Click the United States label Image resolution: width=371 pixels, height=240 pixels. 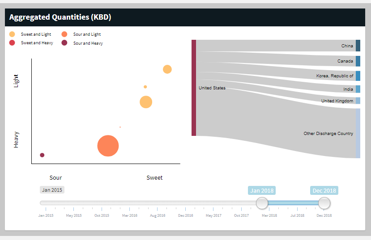(x=212, y=88)
